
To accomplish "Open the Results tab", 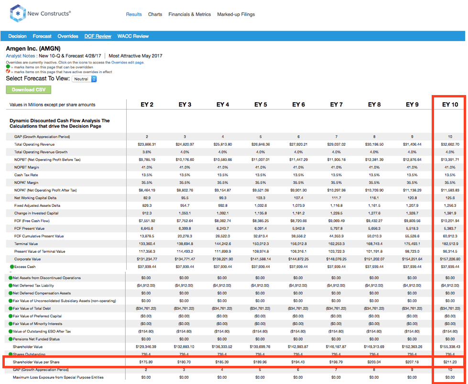I will click(134, 14).
